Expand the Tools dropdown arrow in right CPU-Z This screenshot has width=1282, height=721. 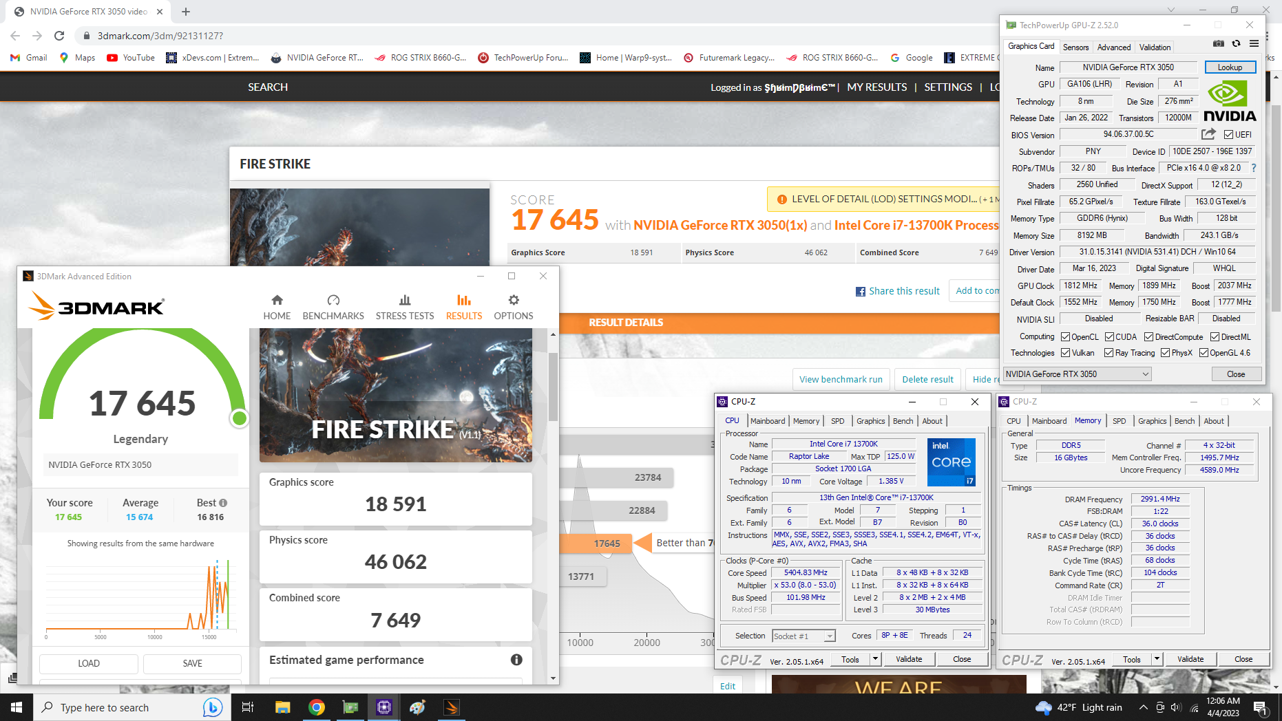(1157, 659)
